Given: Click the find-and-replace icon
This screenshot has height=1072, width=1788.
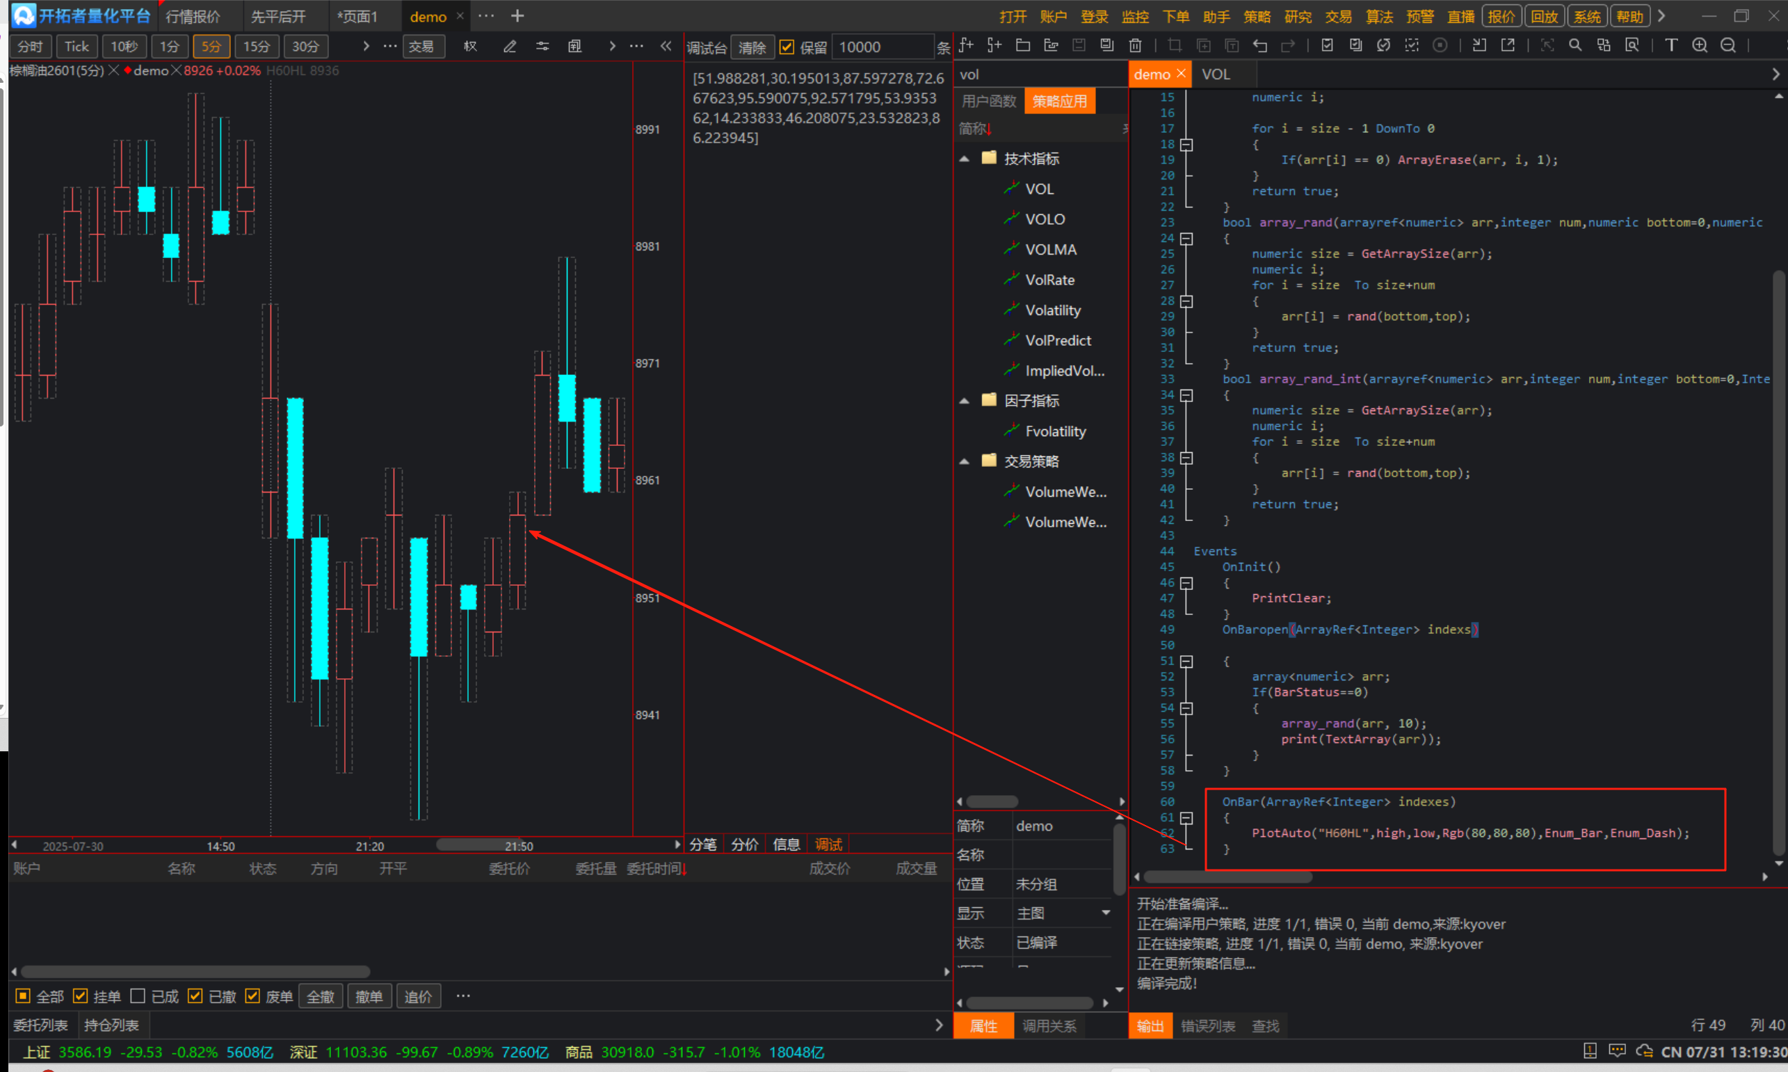Looking at the screenshot, I should (1604, 45).
